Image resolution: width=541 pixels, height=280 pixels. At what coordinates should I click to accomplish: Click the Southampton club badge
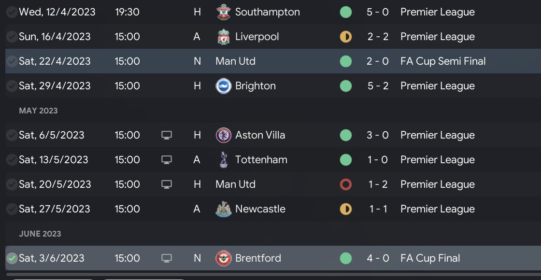(x=222, y=12)
